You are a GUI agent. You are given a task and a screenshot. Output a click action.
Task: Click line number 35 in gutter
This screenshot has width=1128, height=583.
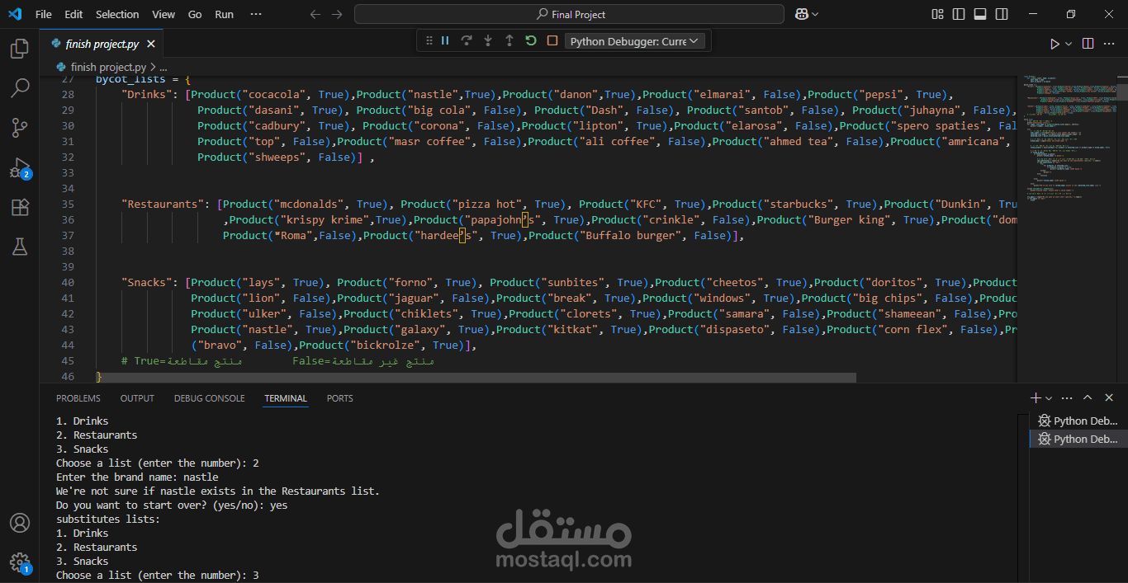(x=68, y=204)
